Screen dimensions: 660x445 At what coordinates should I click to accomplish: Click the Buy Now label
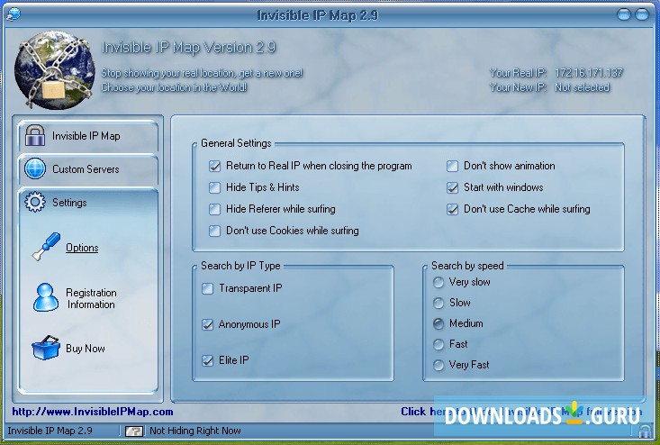(x=86, y=349)
